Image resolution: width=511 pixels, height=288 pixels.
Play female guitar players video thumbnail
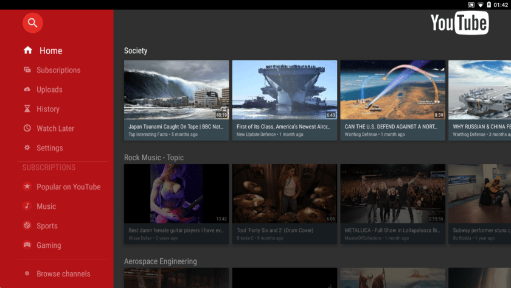tap(176, 194)
